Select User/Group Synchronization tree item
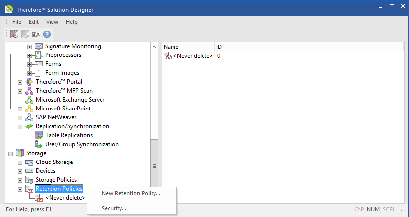This screenshot has height=217, width=409. coord(82,144)
